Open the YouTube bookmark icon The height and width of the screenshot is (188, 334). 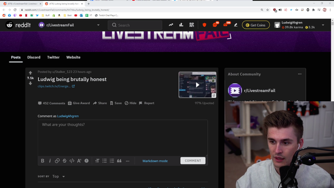[20, 15]
